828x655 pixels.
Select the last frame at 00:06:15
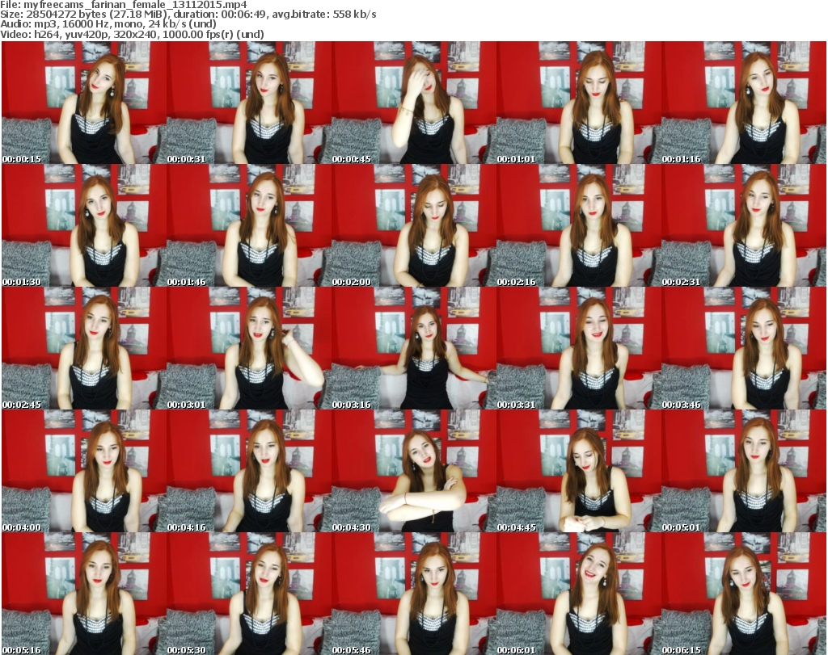743,594
